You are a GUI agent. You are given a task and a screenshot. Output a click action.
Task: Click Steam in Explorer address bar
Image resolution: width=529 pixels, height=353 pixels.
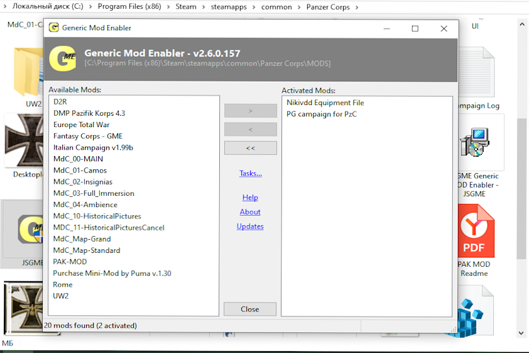coord(186,6)
